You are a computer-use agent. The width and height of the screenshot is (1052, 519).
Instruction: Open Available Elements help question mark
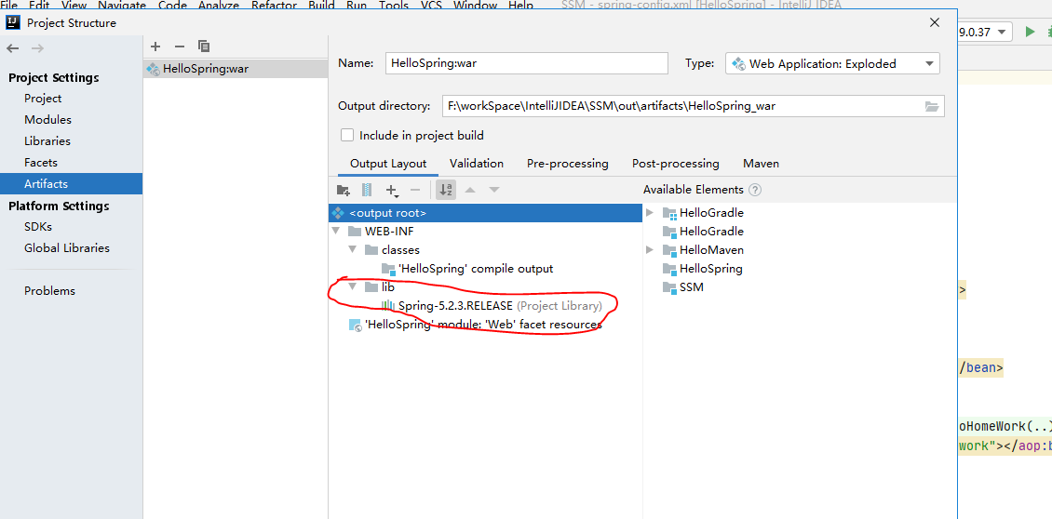[x=755, y=190]
